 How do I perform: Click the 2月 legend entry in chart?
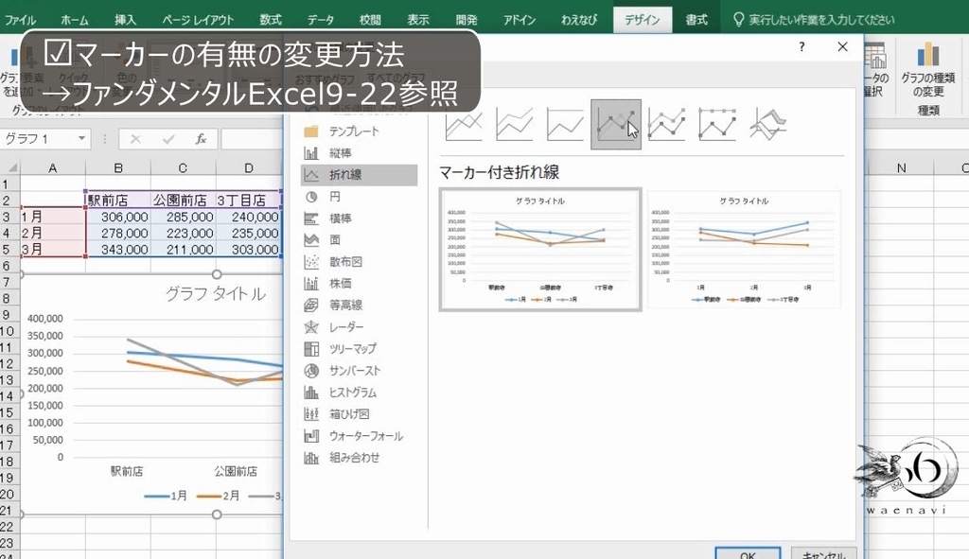[x=219, y=496]
